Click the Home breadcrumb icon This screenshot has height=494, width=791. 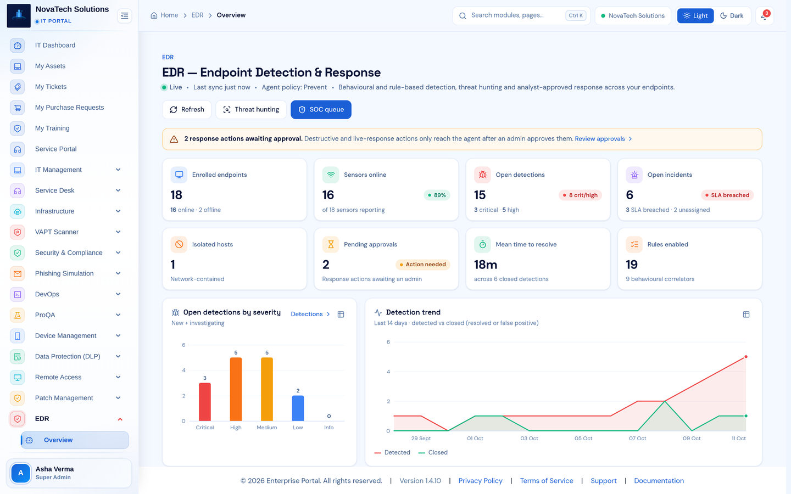point(154,15)
